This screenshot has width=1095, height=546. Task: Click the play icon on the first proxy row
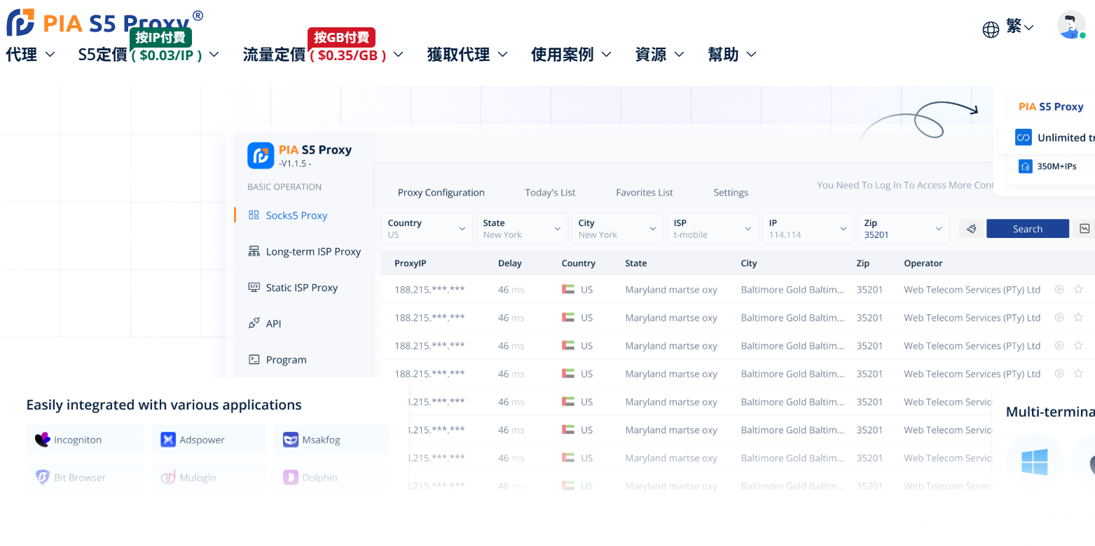pos(1059,289)
